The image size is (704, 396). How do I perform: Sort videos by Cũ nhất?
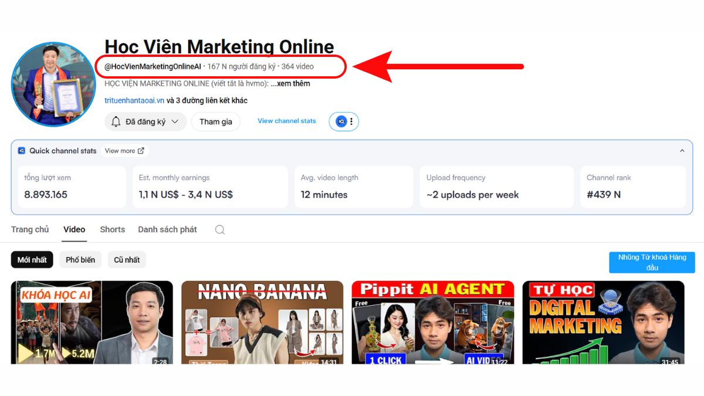tap(127, 260)
